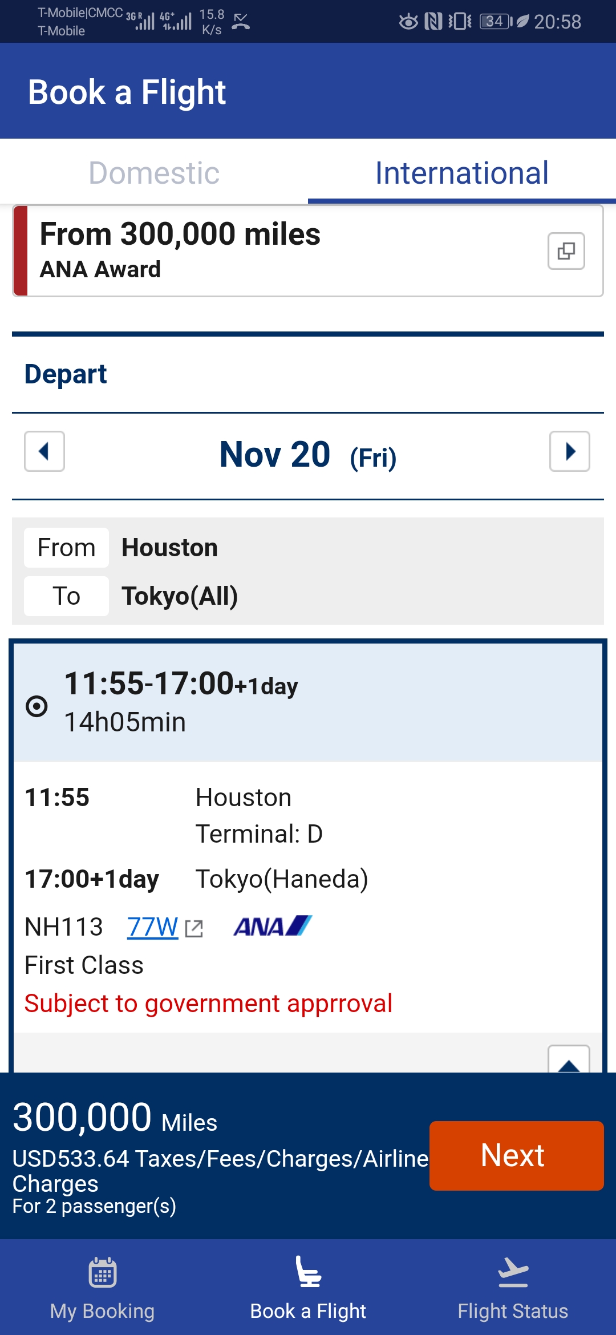Tap the NFC icon in status bar
This screenshot has width=616, height=1335.
(433, 22)
